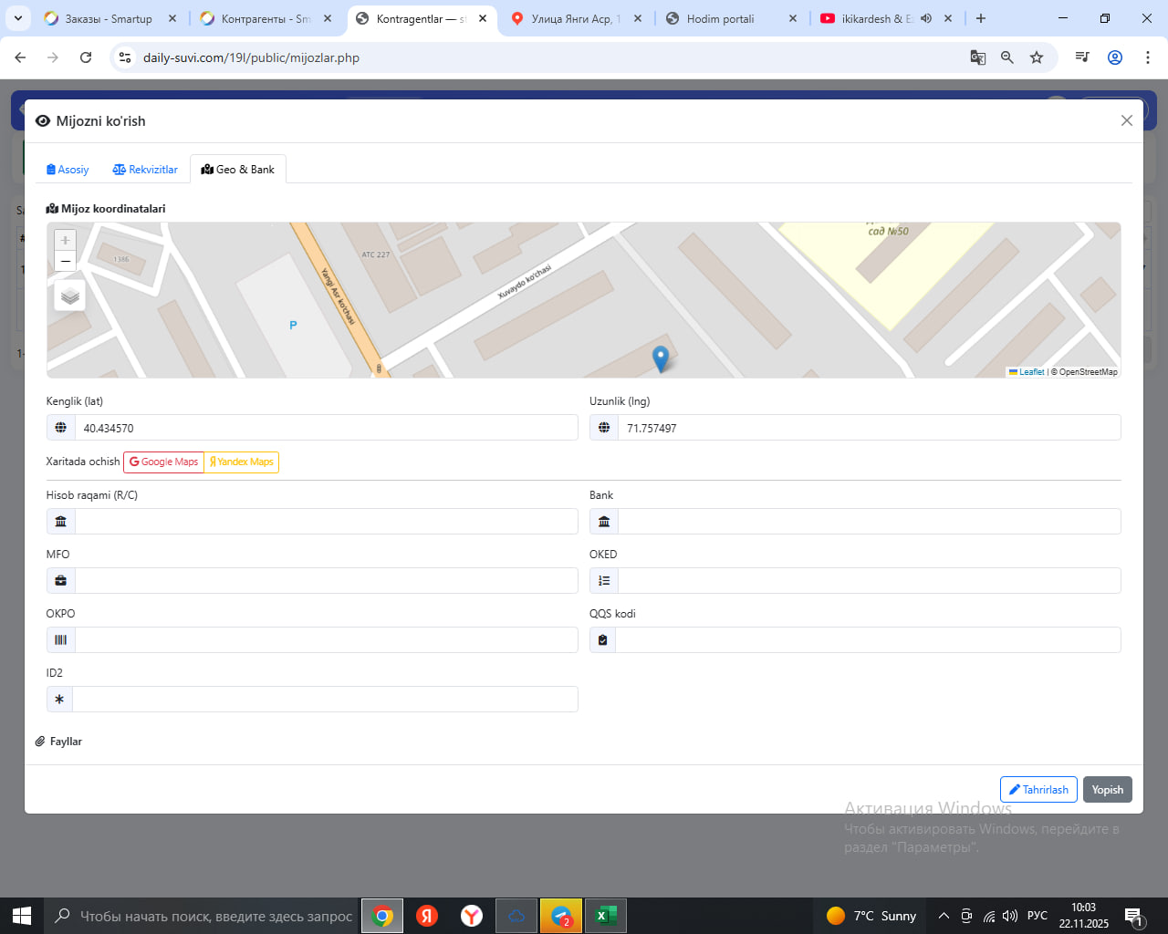Open location in Yandex Maps
Image resolution: width=1168 pixels, height=934 pixels.
click(242, 462)
